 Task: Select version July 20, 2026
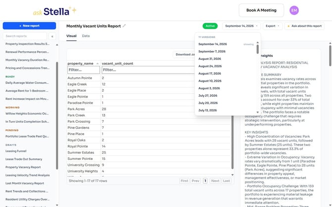tap(225, 103)
